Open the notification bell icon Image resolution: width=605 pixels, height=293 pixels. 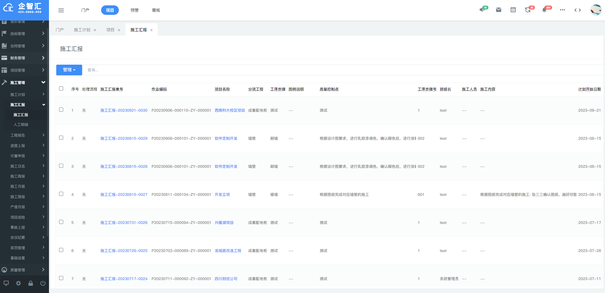544,10
